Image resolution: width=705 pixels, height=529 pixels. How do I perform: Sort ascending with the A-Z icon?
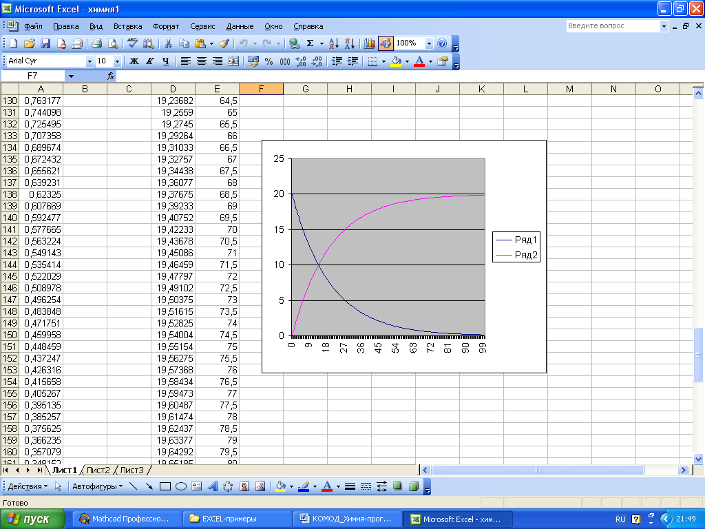pyautogui.click(x=334, y=43)
